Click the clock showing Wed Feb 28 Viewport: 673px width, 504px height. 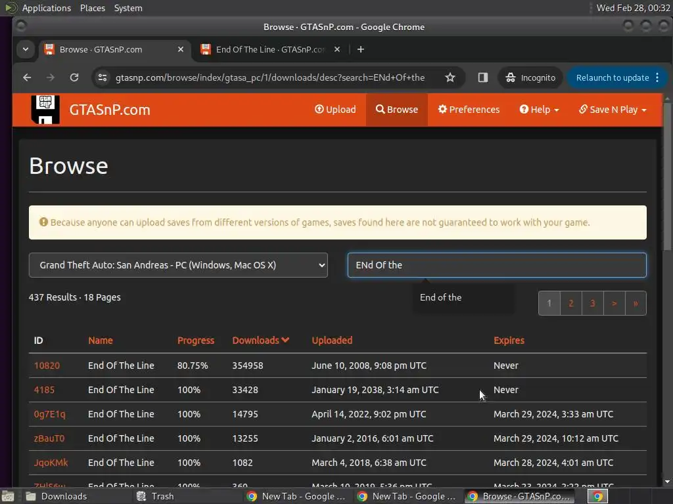click(x=633, y=8)
